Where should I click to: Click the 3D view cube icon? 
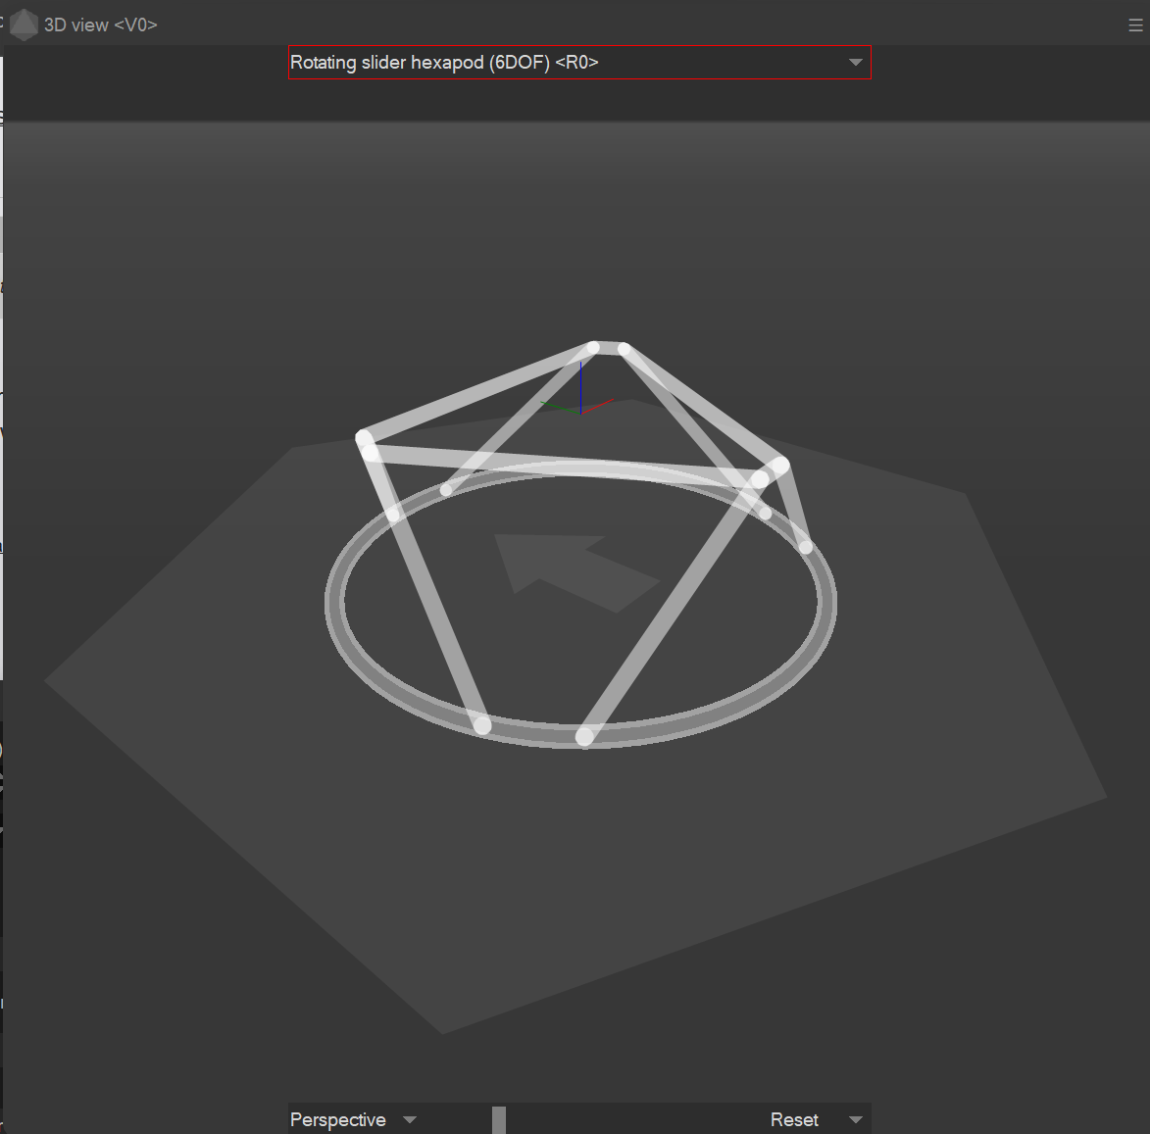pos(24,25)
